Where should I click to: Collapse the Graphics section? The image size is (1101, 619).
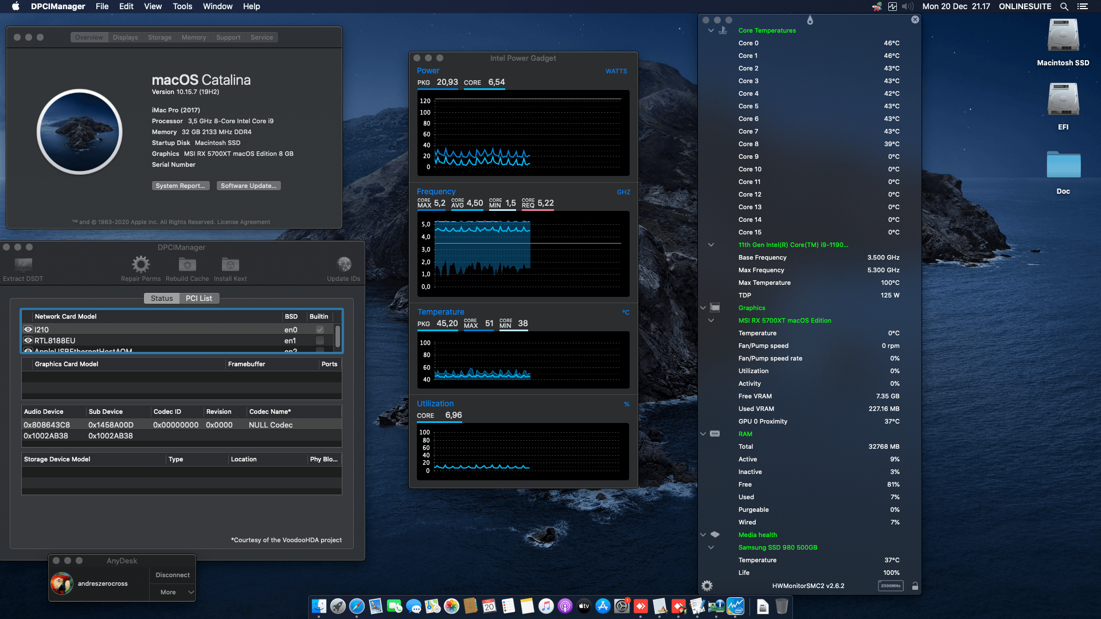click(x=703, y=308)
